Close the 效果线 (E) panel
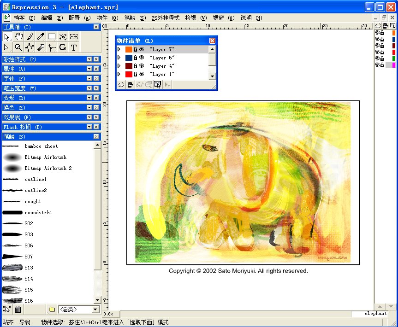The width and height of the screenshot is (398, 327). click(x=96, y=117)
